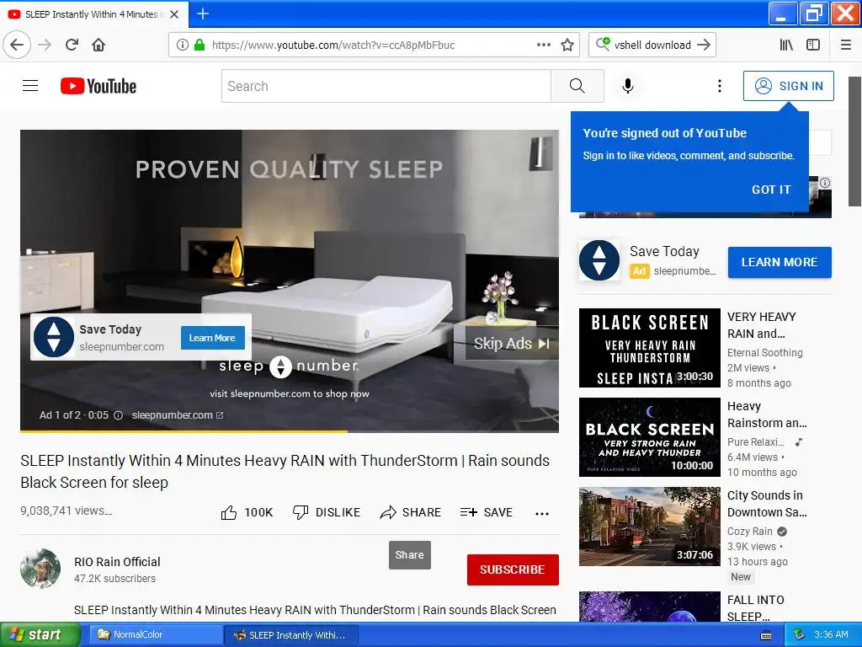
Task: Click the tray icon beside the clock
Action: [x=800, y=634]
